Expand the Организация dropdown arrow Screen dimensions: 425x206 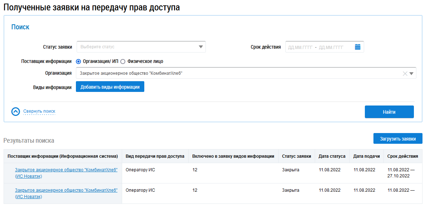tap(411, 74)
